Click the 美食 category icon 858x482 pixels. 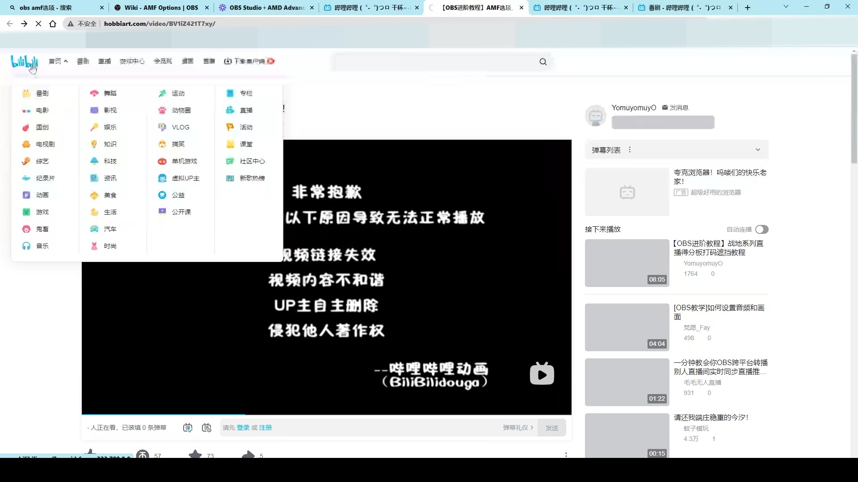click(94, 195)
